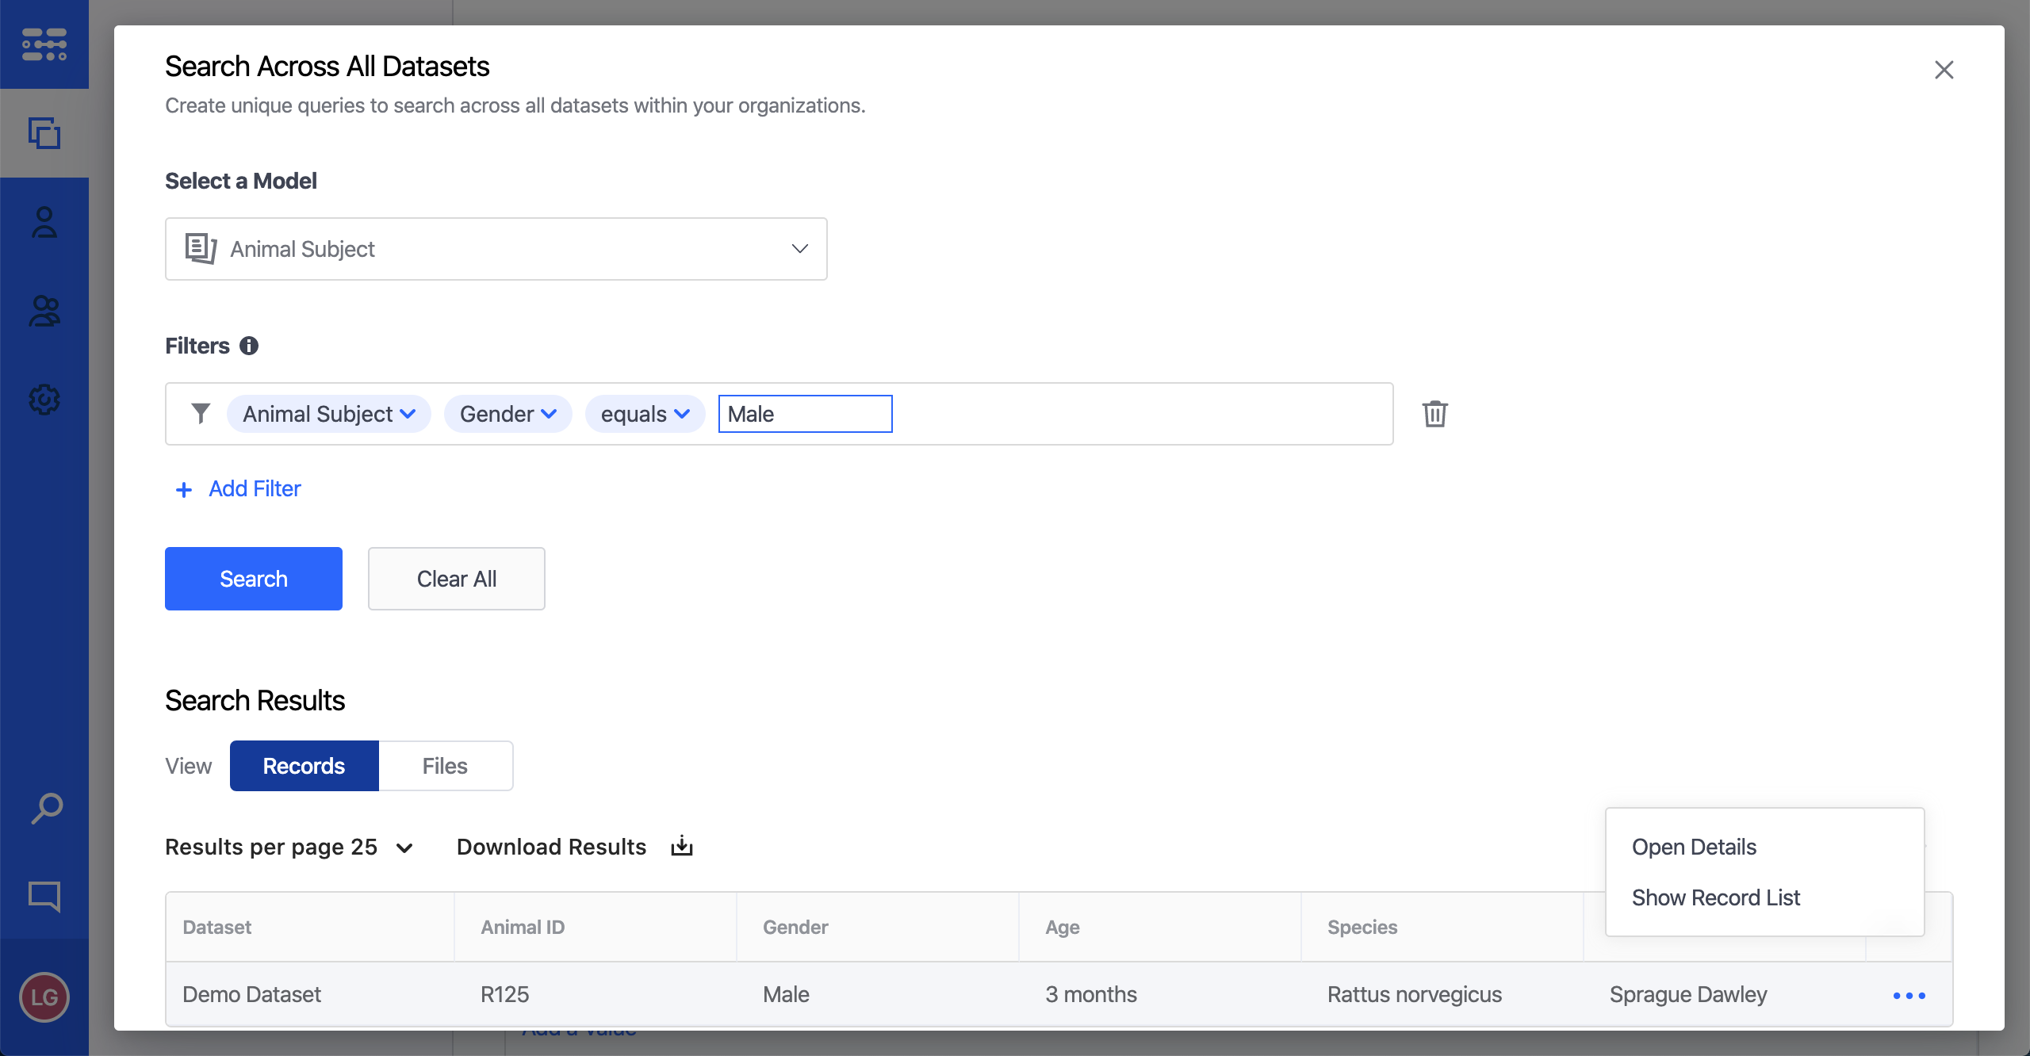The height and width of the screenshot is (1056, 2030).
Task: Click the download results icon
Action: click(x=682, y=847)
